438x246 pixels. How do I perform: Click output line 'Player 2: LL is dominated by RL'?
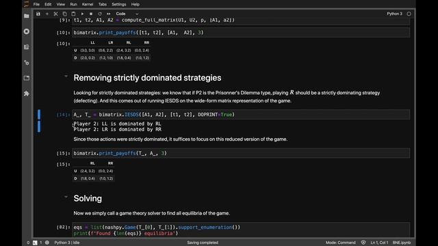[117, 124]
